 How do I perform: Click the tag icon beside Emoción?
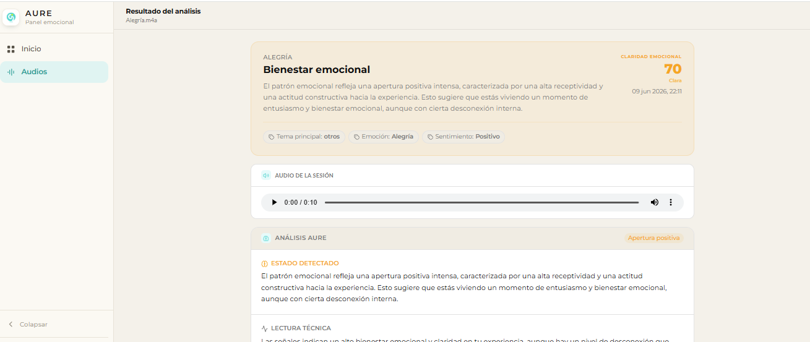(356, 137)
